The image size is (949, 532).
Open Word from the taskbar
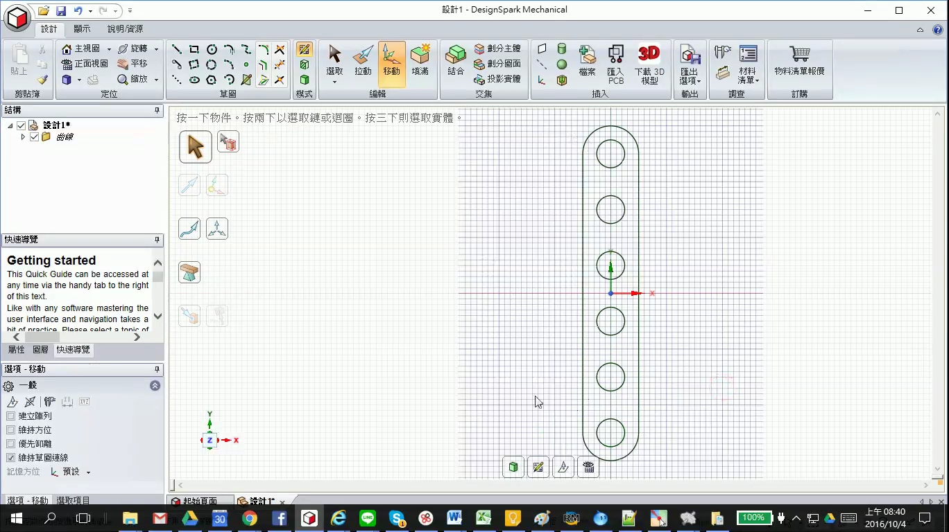click(x=454, y=518)
